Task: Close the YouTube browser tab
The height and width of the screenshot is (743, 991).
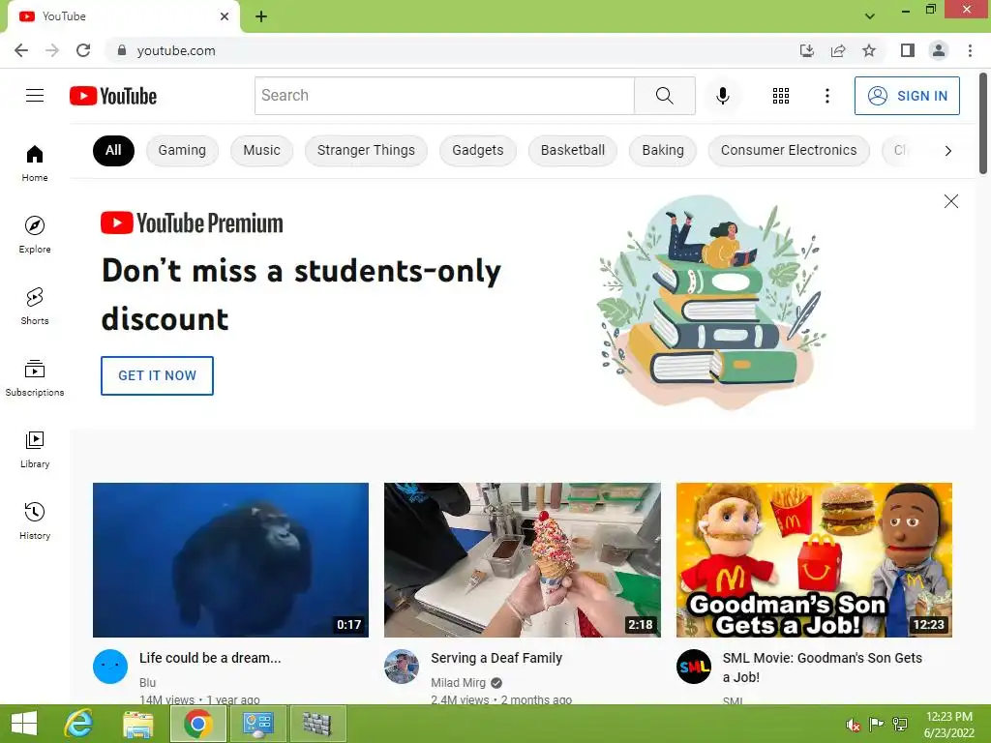Action: 225,16
